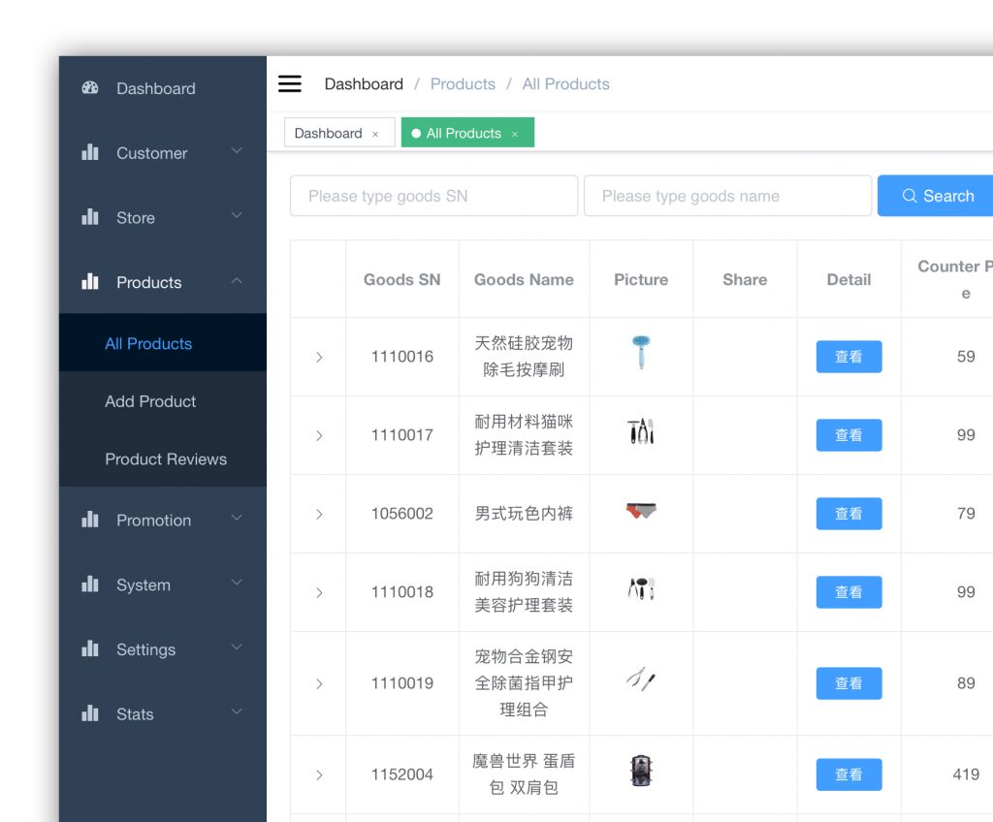Click 查看 button for SN 1056002
Image resolution: width=993 pixels, height=822 pixels.
[849, 514]
